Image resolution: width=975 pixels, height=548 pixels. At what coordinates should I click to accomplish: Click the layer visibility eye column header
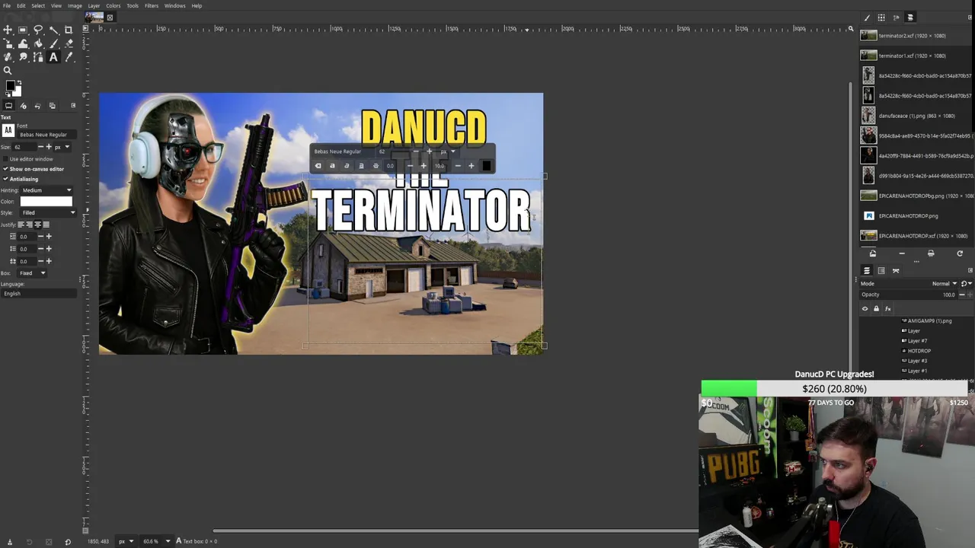[865, 308]
